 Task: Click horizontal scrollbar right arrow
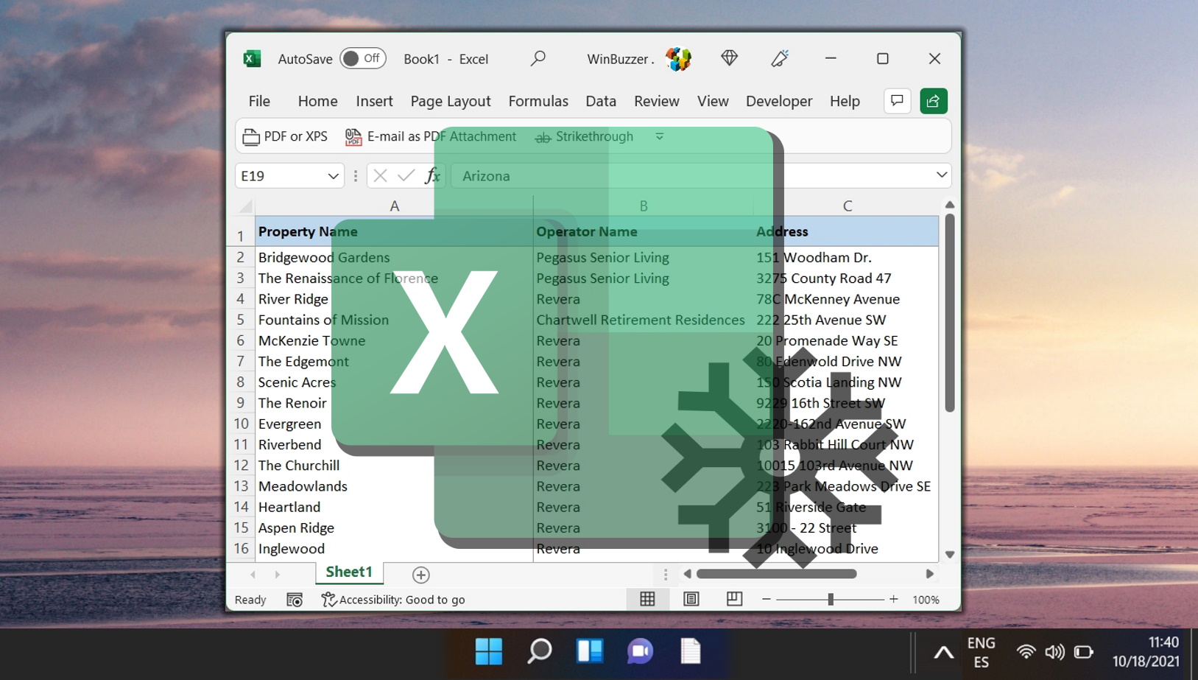click(x=929, y=574)
